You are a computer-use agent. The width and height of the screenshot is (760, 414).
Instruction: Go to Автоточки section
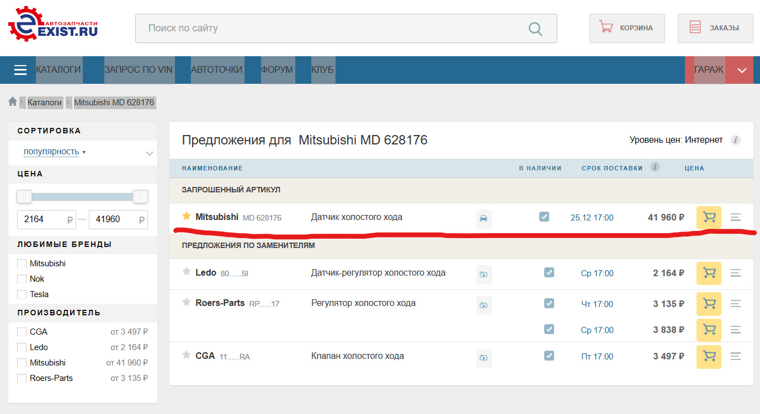click(x=217, y=70)
